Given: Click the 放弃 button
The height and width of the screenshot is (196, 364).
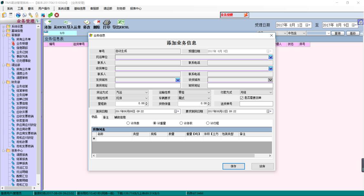Looking at the screenshot, I should pyautogui.click(x=262, y=166).
